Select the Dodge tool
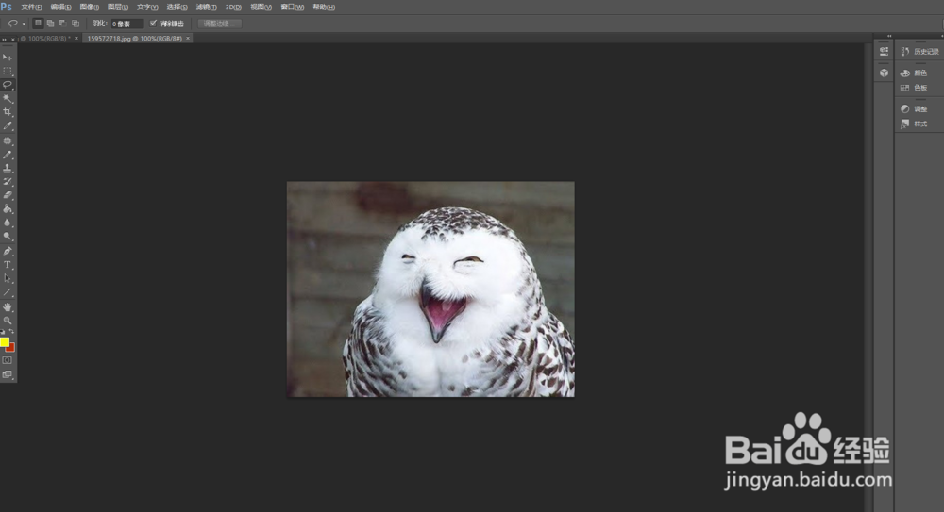Viewport: 944px width, 512px height. tap(8, 237)
